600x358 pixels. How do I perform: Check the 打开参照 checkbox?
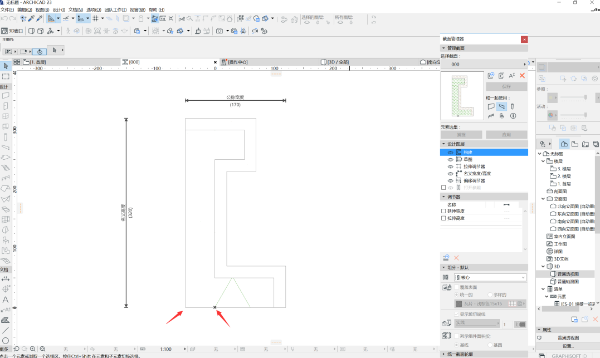click(443, 188)
